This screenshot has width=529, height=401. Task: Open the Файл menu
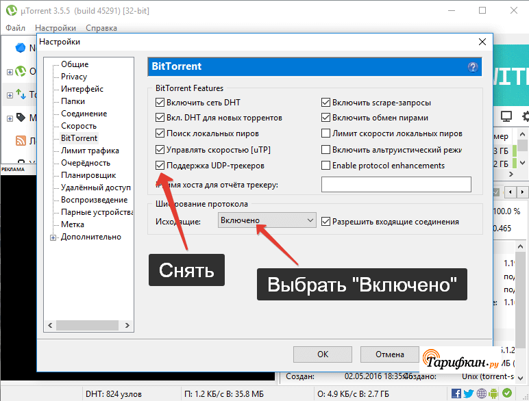coord(15,28)
